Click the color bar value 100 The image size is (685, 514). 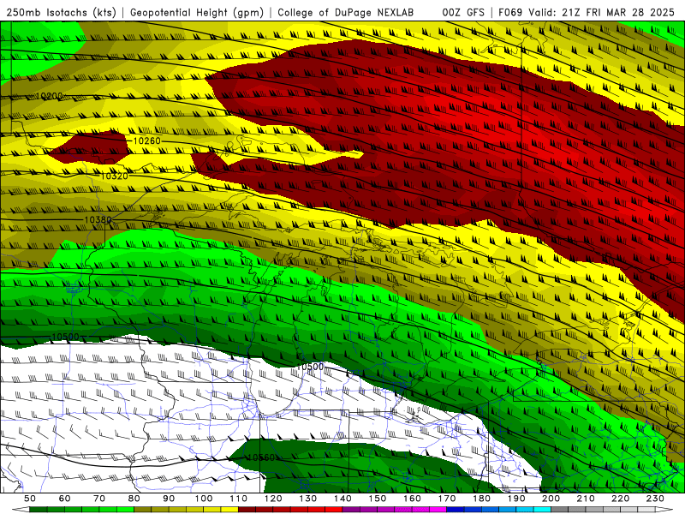pyautogui.click(x=204, y=499)
